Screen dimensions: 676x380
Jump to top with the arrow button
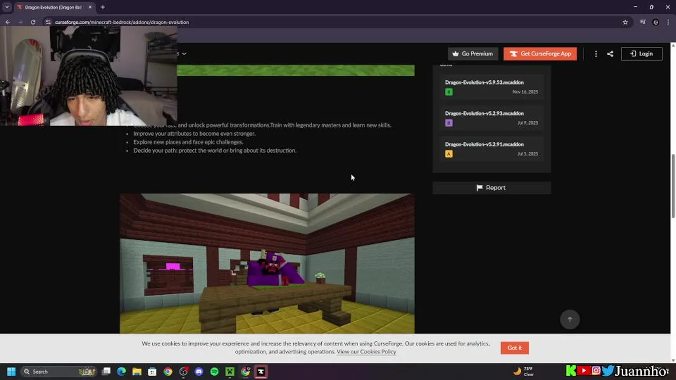[x=570, y=319]
